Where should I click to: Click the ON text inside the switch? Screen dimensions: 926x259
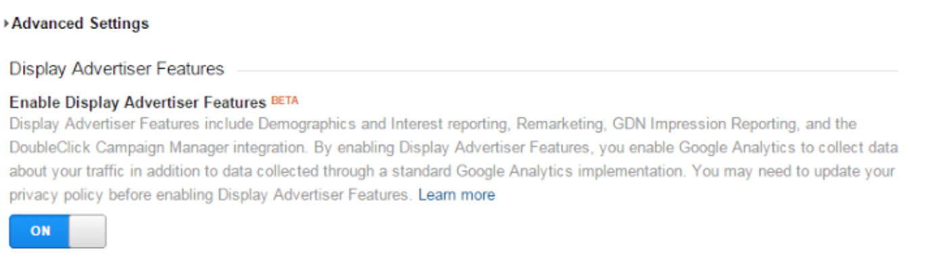40,231
